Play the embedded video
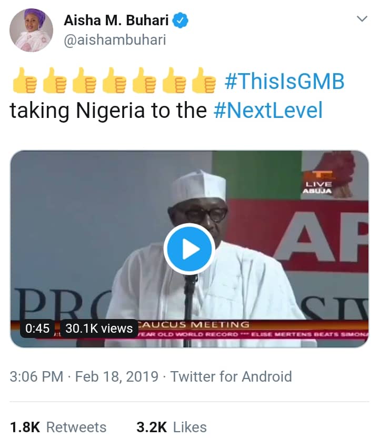 coord(189,250)
